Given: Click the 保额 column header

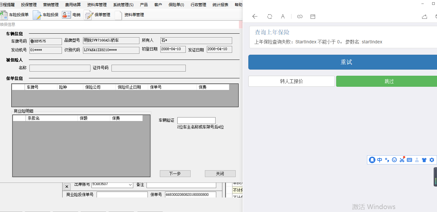Looking at the screenshot, I should pyautogui.click(x=94, y=118).
